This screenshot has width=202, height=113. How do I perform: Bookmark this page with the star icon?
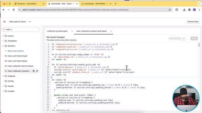170,10
